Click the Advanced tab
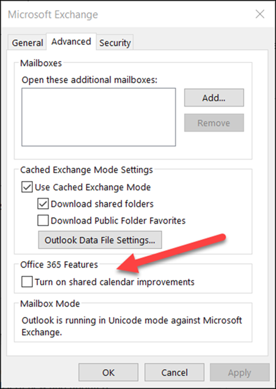The image size is (276, 389). [71, 41]
